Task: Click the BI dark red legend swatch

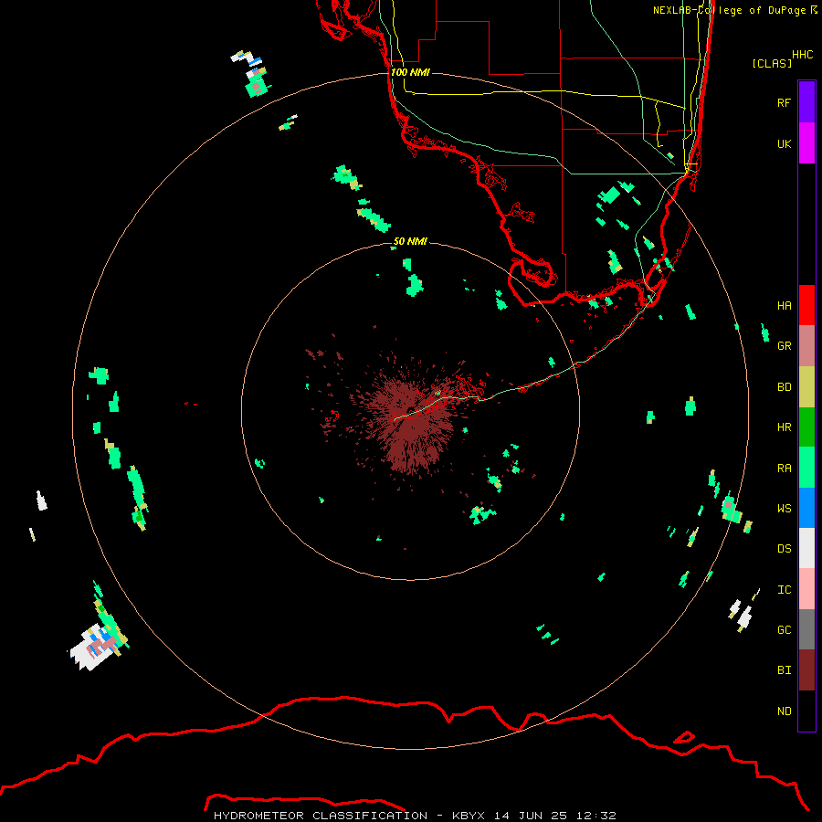Action: 806,670
